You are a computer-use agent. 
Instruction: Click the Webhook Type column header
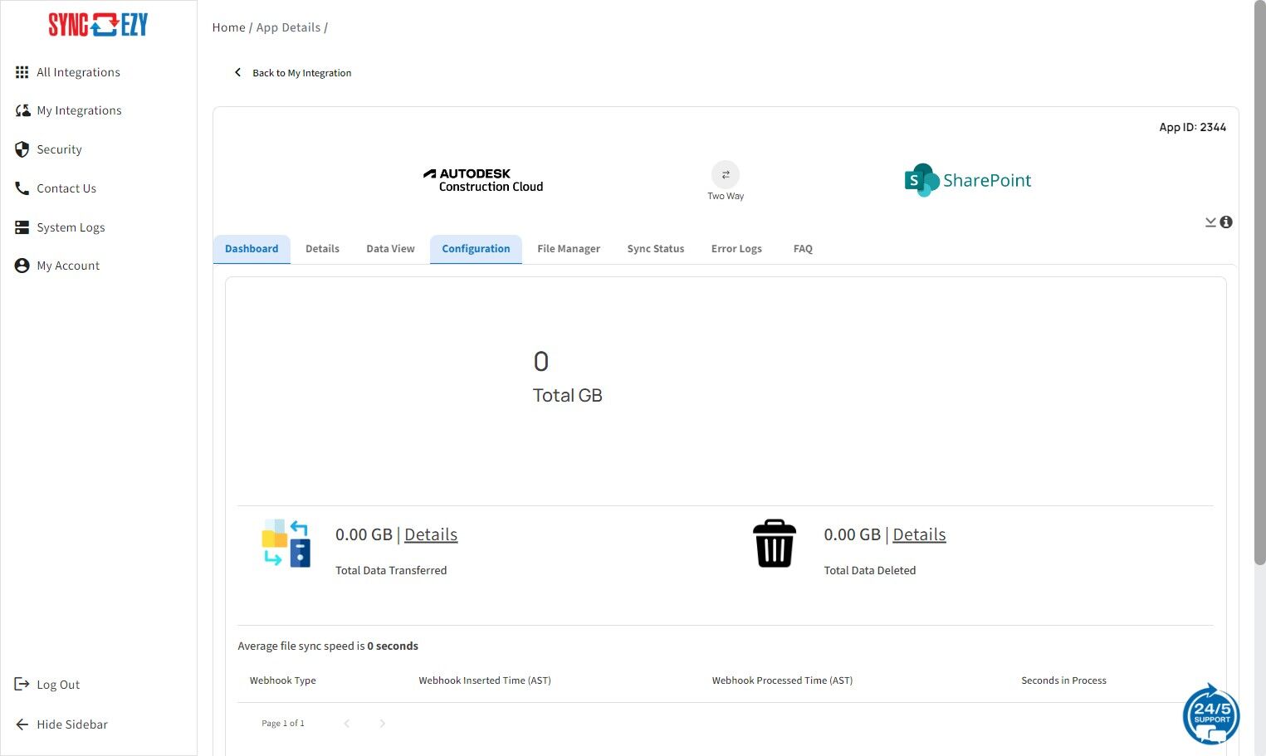coord(282,680)
